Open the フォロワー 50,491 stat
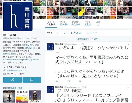The image size is (132, 103). click(x=76, y=23)
